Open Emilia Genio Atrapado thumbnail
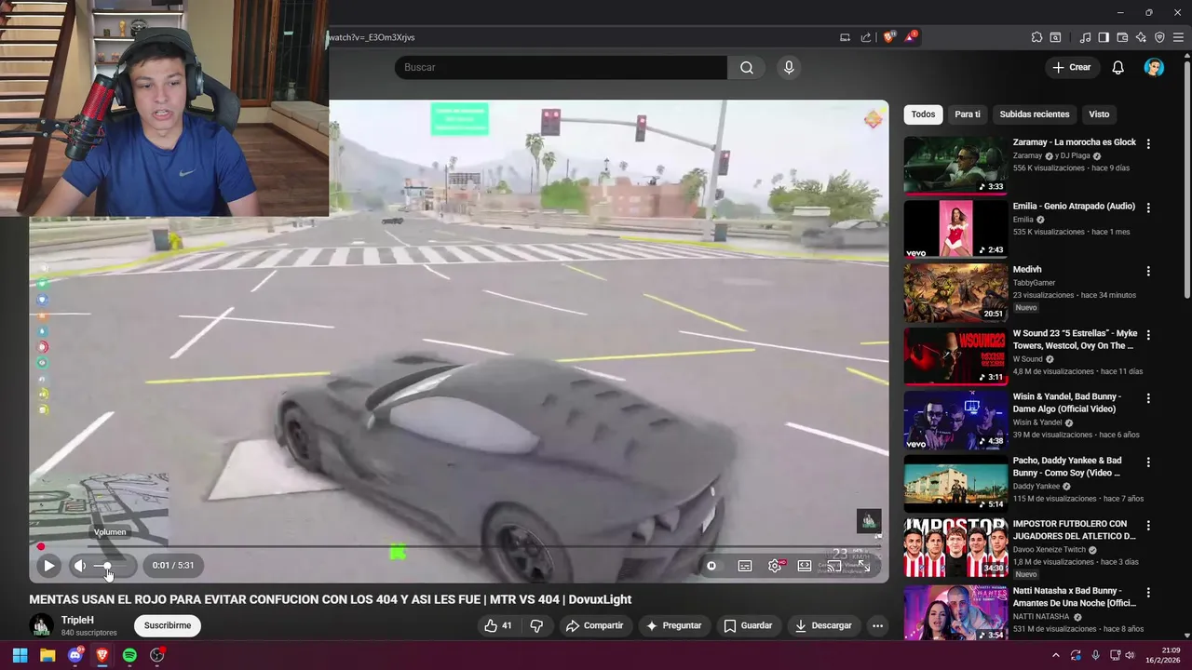 (x=955, y=229)
